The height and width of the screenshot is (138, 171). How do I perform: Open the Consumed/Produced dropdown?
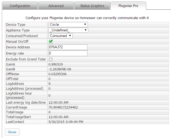click(x=61, y=36)
